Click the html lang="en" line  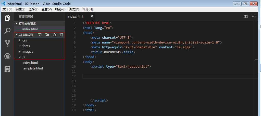tap(98, 28)
